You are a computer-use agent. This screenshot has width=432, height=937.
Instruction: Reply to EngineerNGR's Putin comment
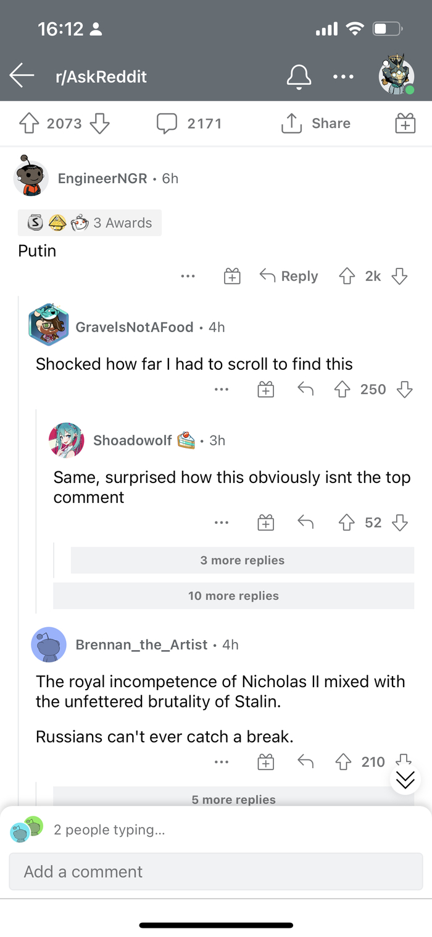coord(289,276)
